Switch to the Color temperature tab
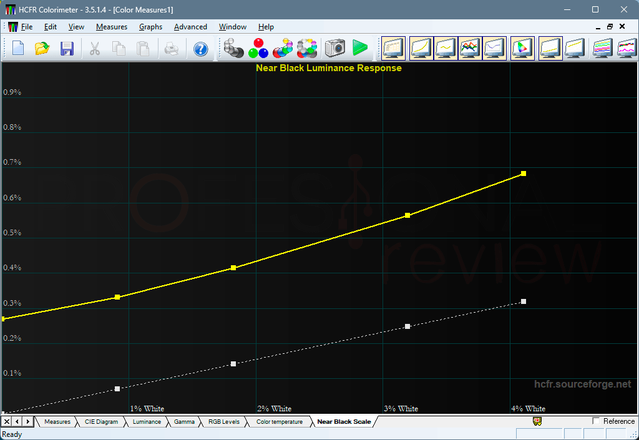This screenshot has width=639, height=440. point(280,422)
